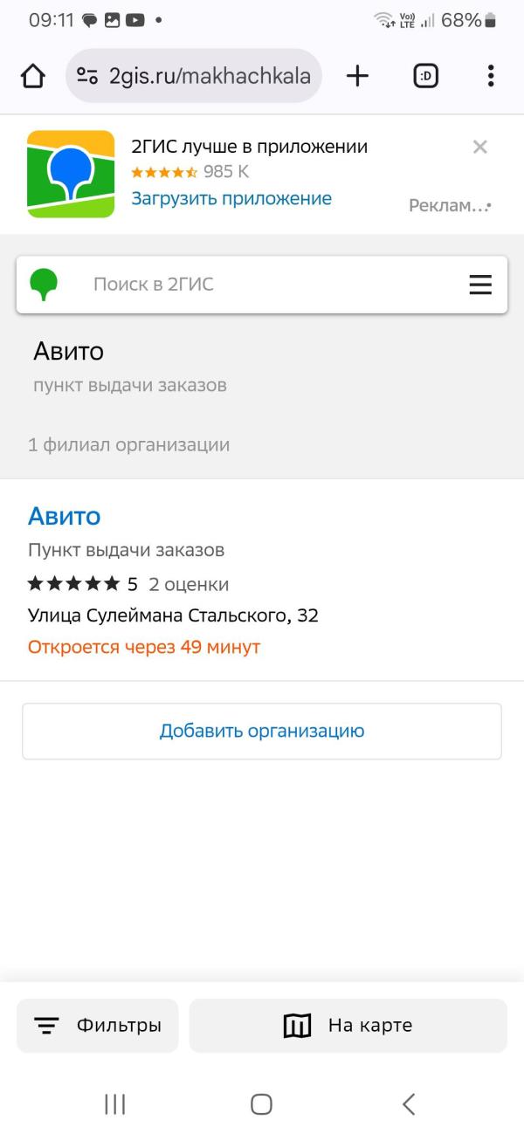Open the hamburger menu in search bar
This screenshot has width=524, height=1134.
tap(480, 285)
